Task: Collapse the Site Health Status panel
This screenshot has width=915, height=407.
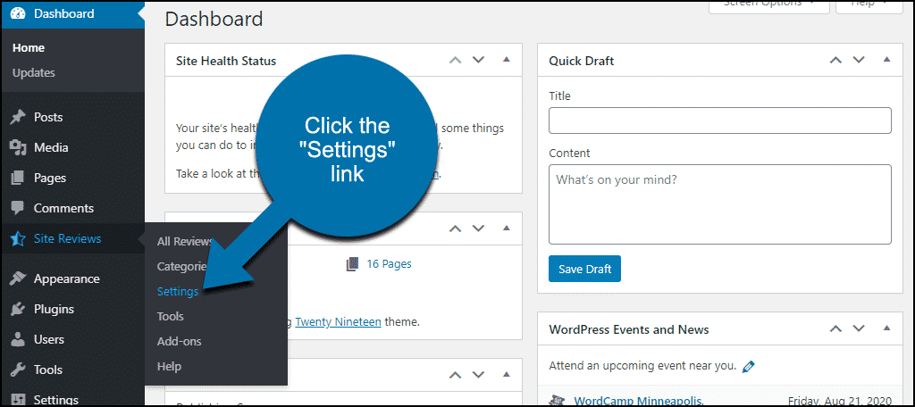Action: pos(506,60)
